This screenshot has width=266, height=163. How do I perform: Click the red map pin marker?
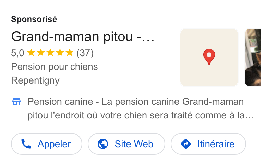click(209, 57)
